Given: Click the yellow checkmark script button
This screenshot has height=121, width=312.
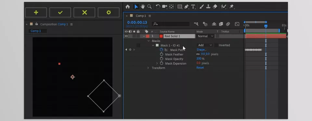Looking at the screenshot, I should point(60,13).
